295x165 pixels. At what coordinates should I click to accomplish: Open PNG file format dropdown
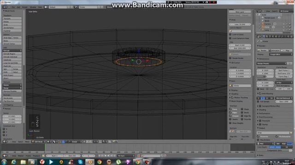point(265,143)
